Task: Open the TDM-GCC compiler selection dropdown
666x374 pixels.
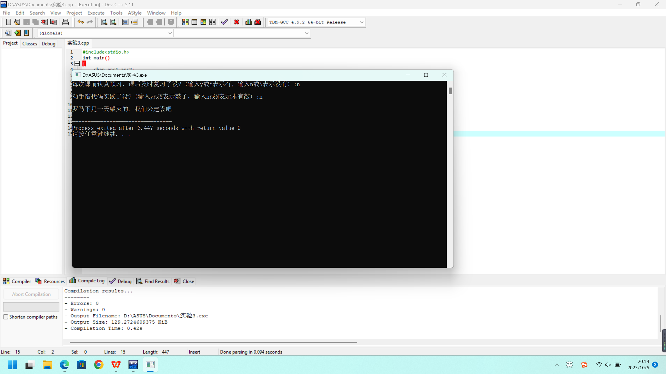Action: (362, 22)
